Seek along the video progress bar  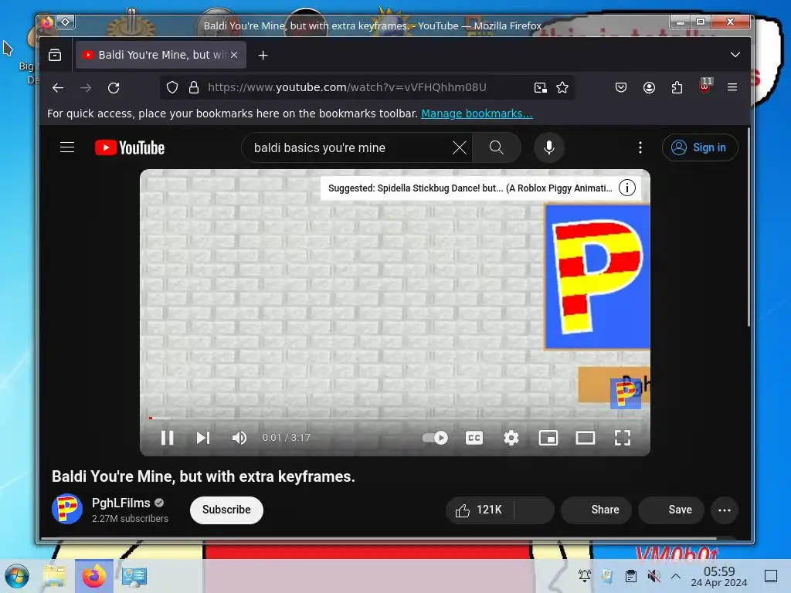coord(395,418)
